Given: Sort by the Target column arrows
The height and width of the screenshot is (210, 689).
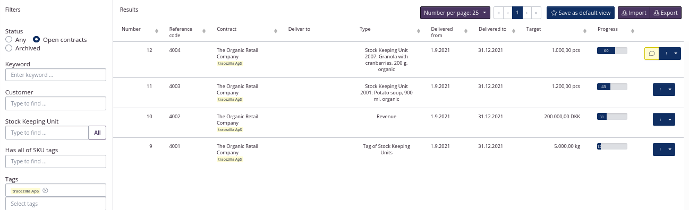Looking at the screenshot, I should click(x=584, y=32).
